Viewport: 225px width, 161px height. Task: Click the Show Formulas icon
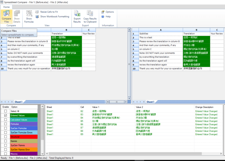coord(29,14)
